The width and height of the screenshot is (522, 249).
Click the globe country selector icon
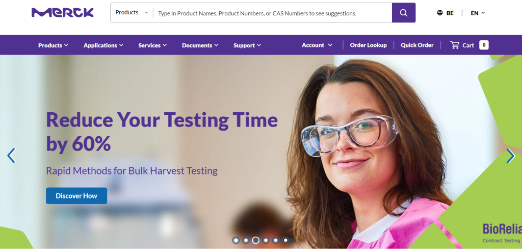pos(440,13)
